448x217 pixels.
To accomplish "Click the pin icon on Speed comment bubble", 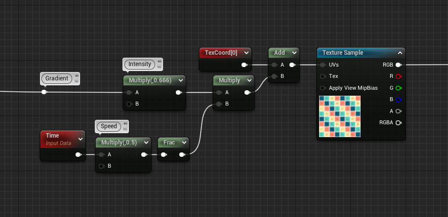I will tap(125, 123).
